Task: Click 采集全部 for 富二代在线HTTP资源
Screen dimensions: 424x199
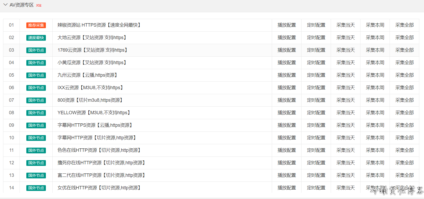Action: click(x=404, y=175)
